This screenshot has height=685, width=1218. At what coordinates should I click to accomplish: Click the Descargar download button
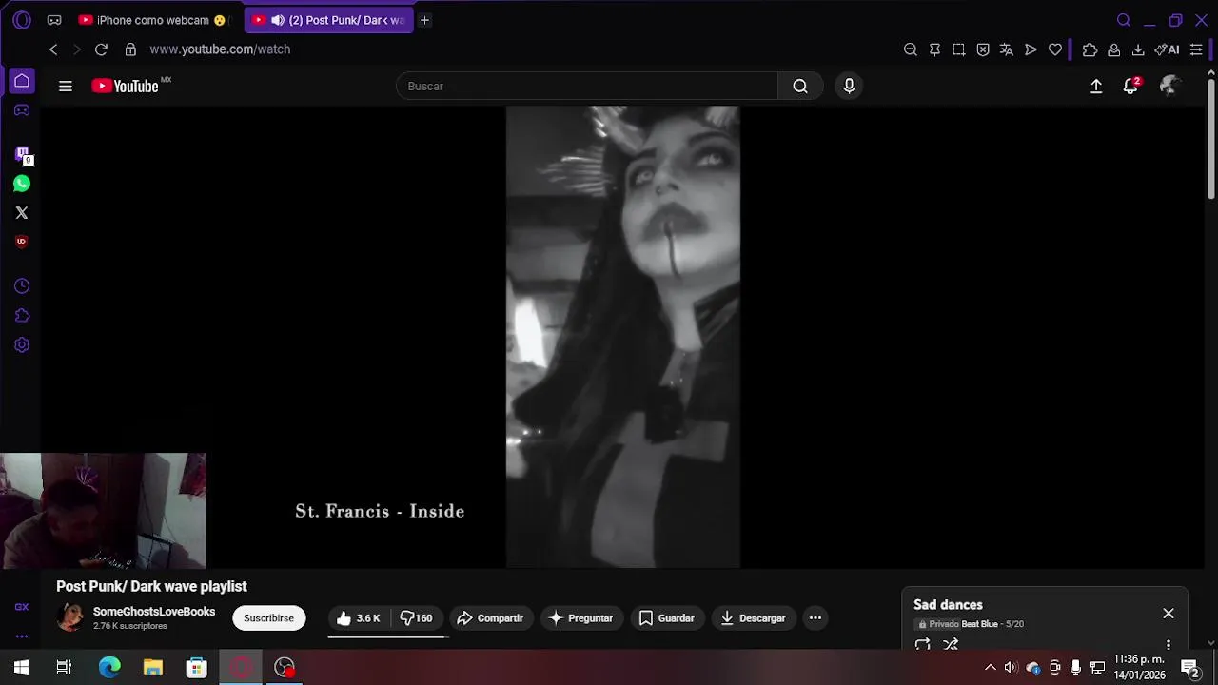pos(753,618)
